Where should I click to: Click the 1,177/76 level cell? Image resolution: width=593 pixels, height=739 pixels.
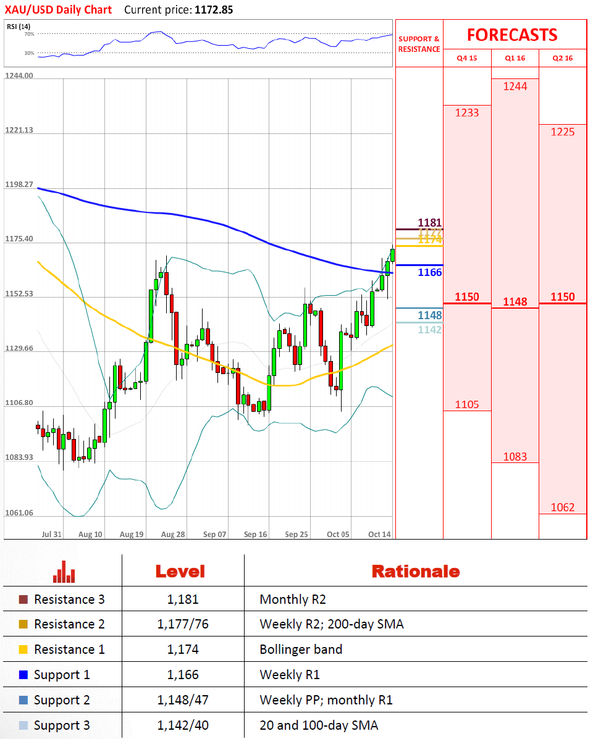(x=183, y=624)
